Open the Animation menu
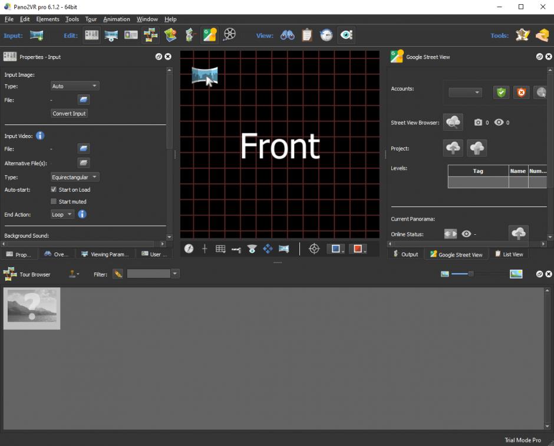 [x=117, y=19]
